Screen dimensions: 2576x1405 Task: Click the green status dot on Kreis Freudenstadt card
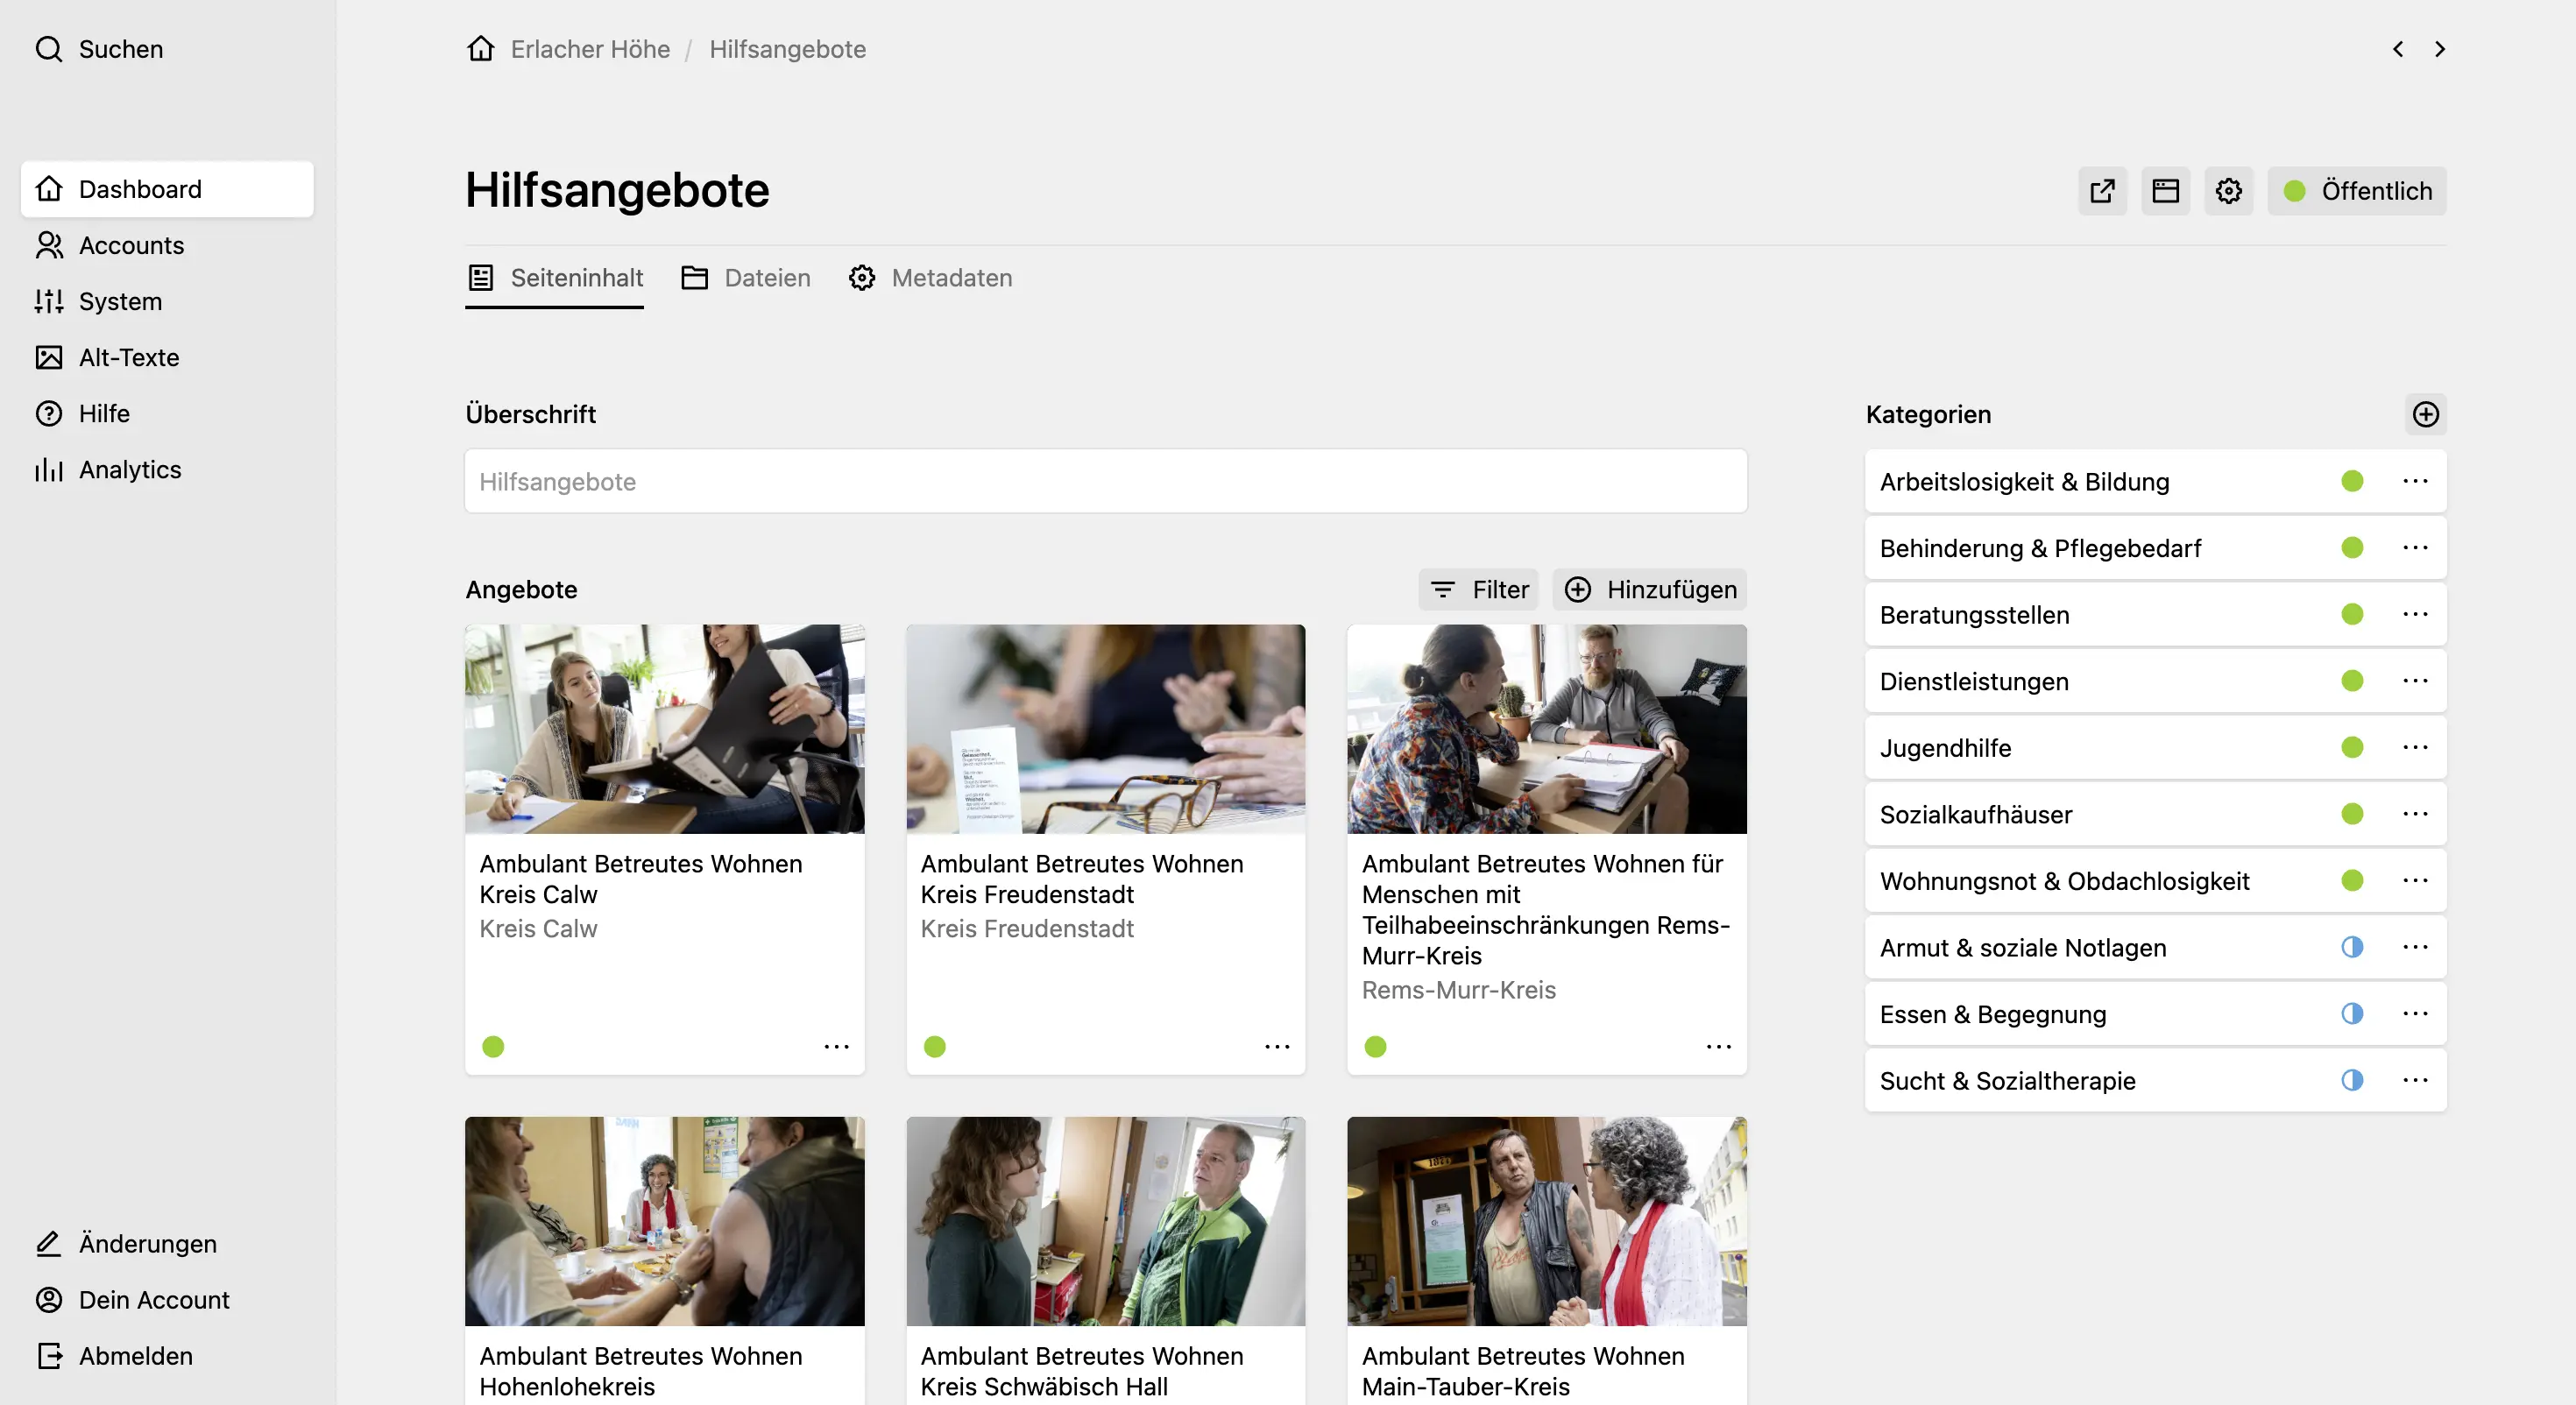click(x=934, y=1046)
